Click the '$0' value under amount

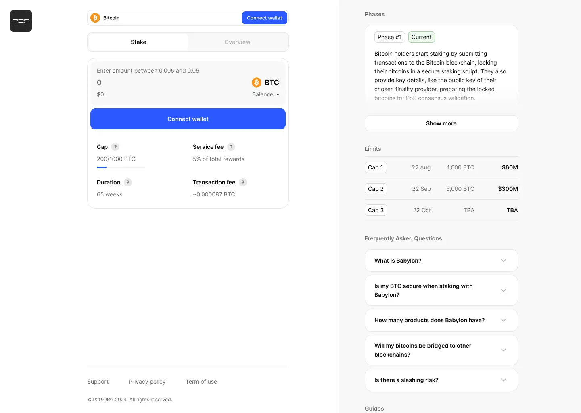(x=100, y=94)
